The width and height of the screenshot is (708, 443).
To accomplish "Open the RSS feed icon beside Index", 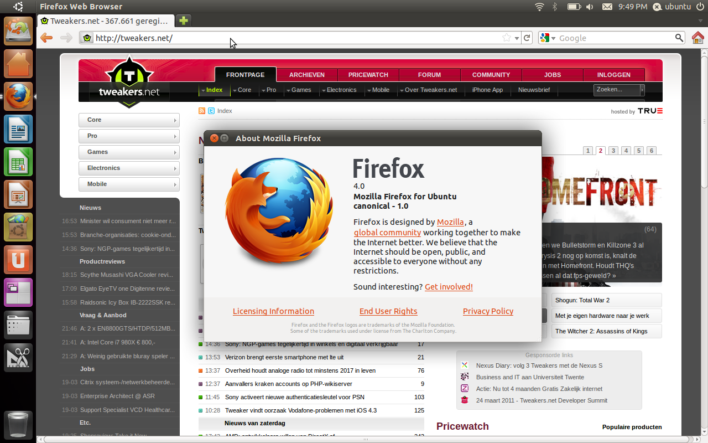I will click(x=202, y=111).
